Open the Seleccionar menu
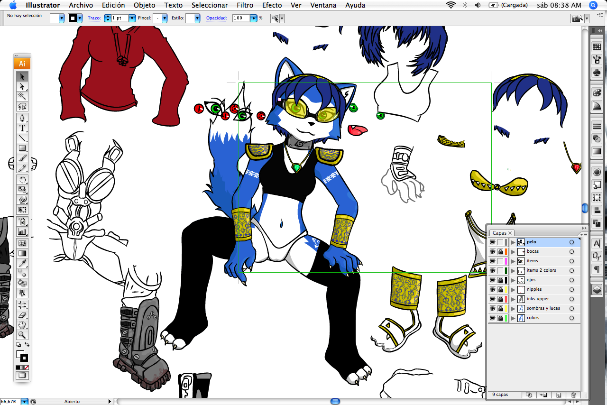This screenshot has width=607, height=405. pyautogui.click(x=210, y=5)
